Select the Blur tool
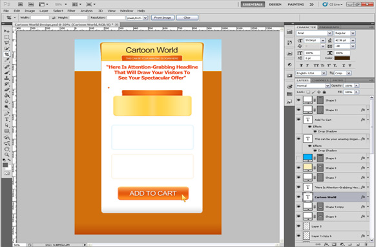 click(6, 102)
